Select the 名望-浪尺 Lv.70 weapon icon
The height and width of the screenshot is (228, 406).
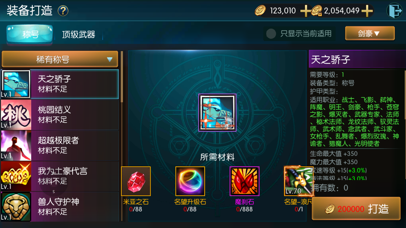click(299, 181)
